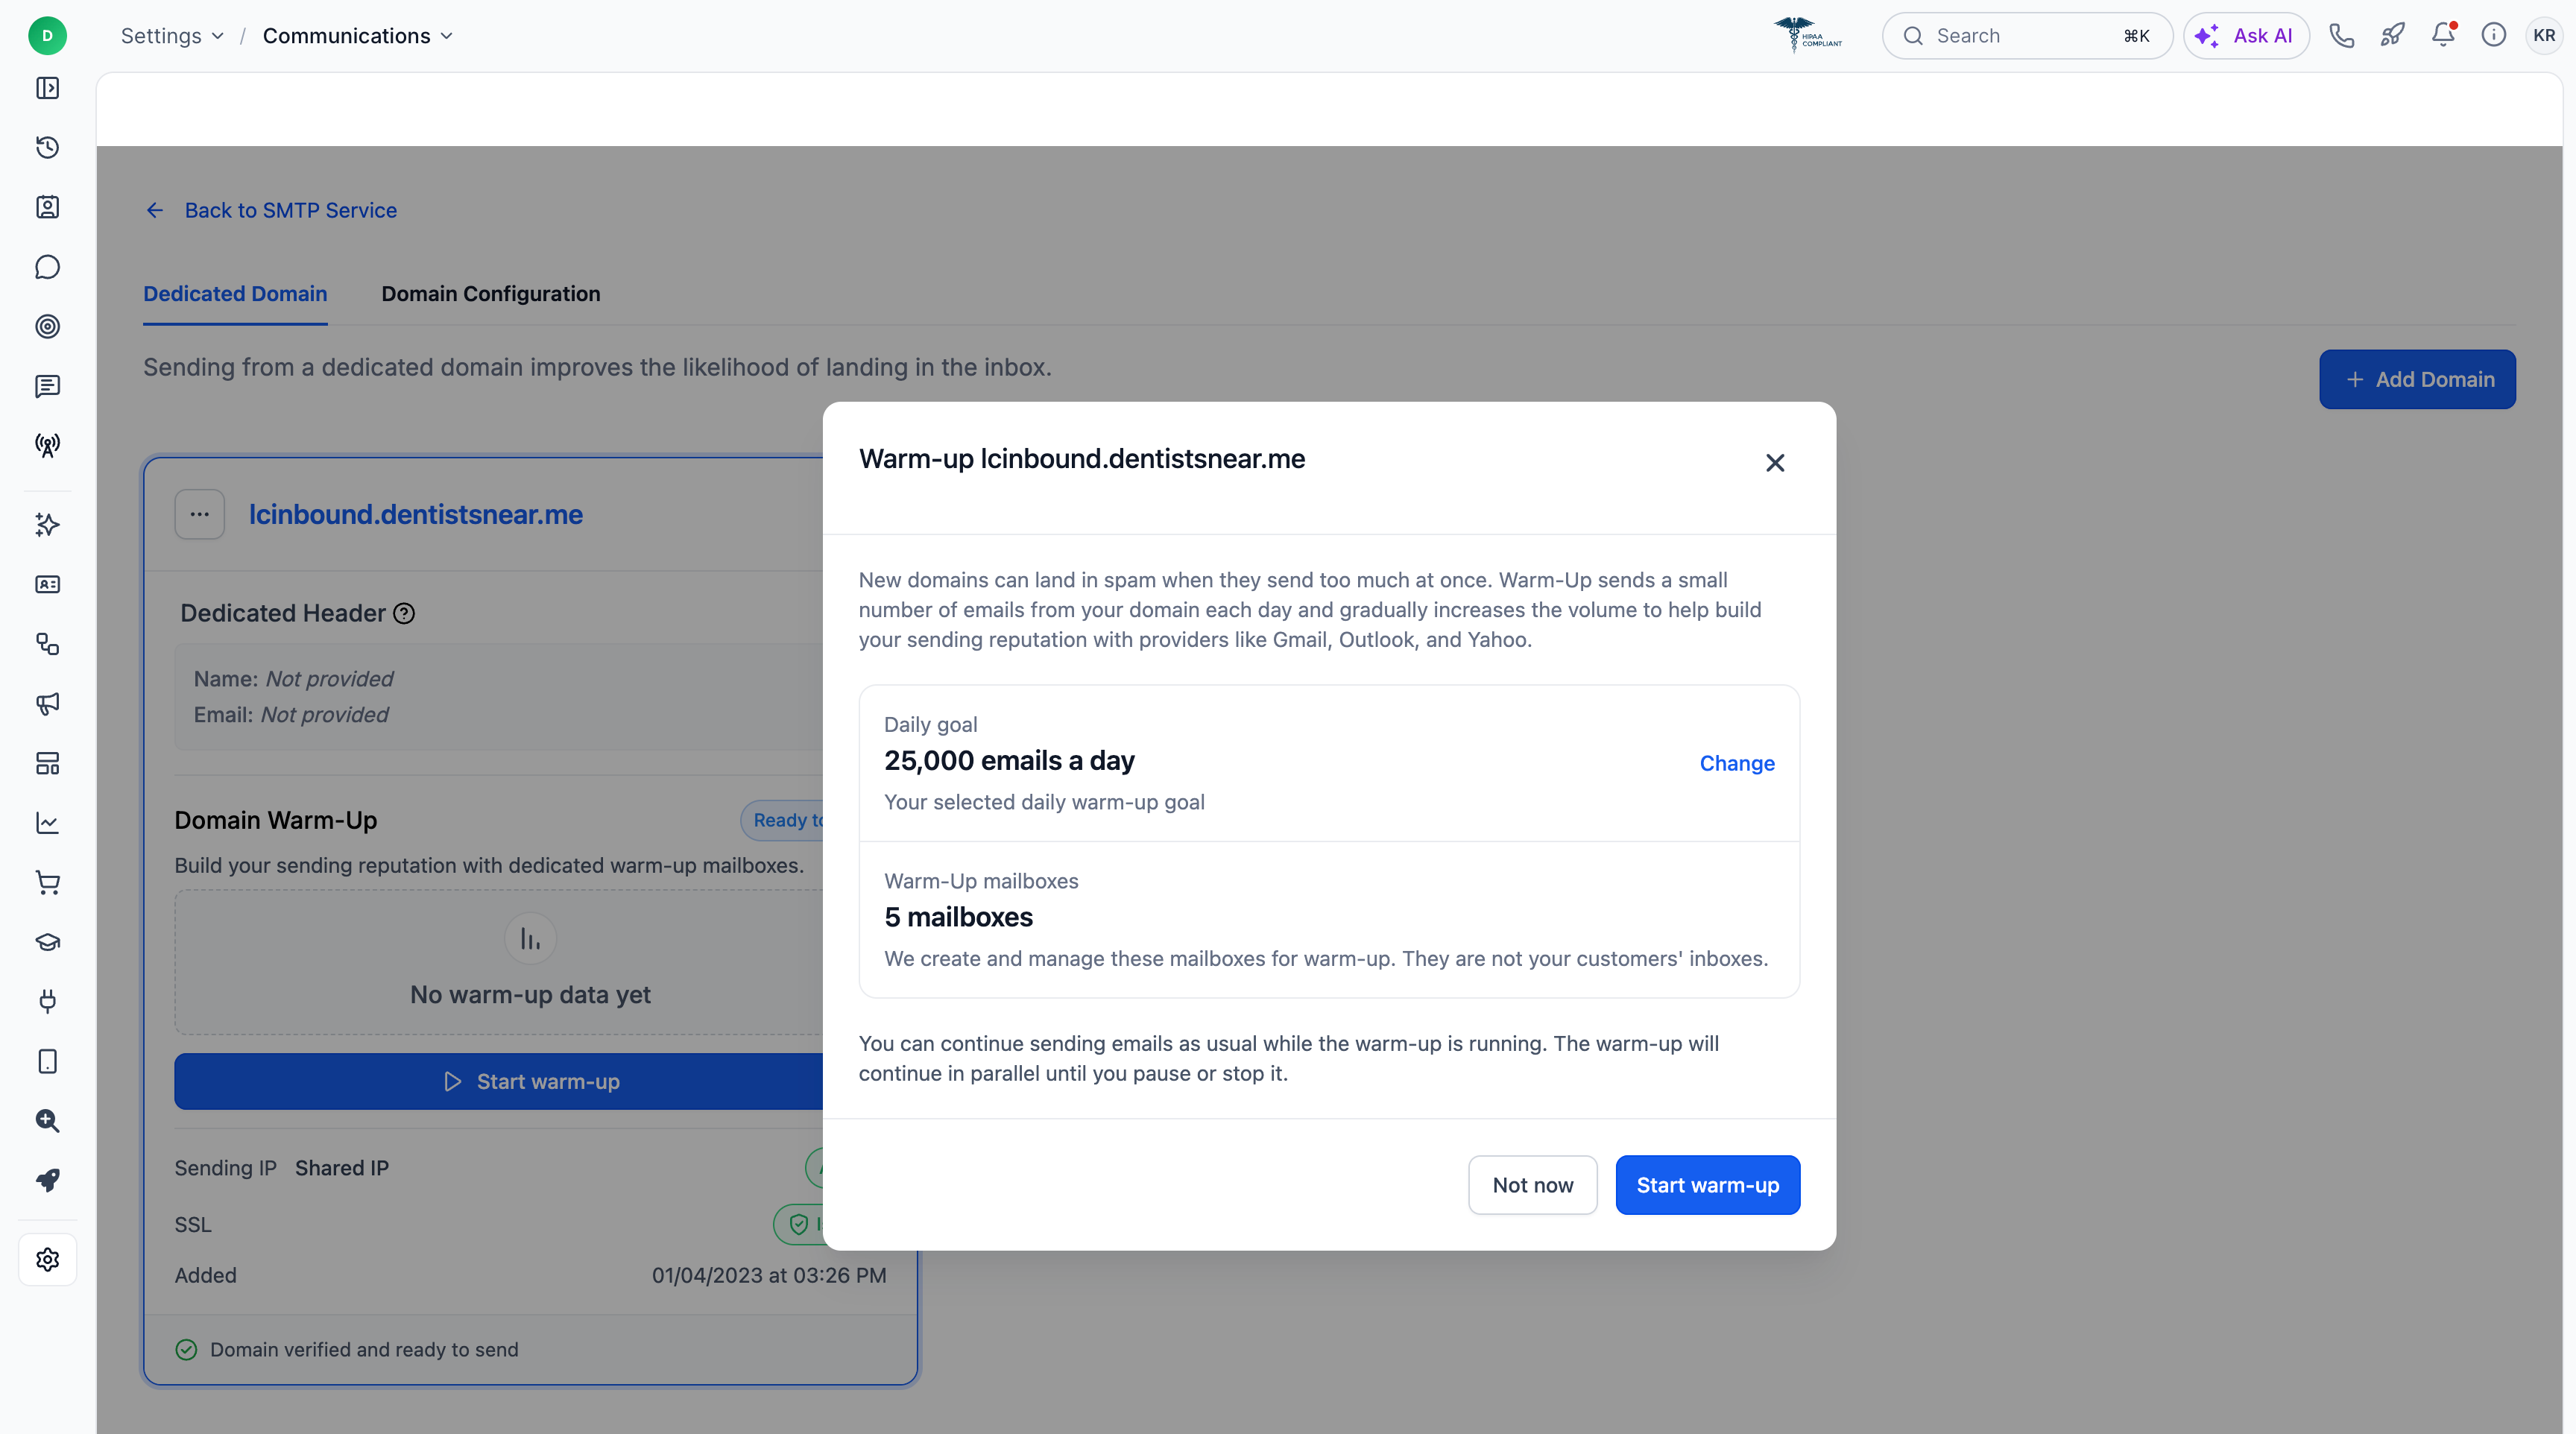Open the phone dialer icon
2576x1434 pixels.
tap(2341, 36)
